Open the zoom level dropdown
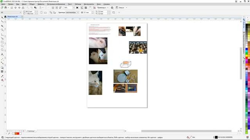Viewport: 250px width, 140px height. [74, 8]
